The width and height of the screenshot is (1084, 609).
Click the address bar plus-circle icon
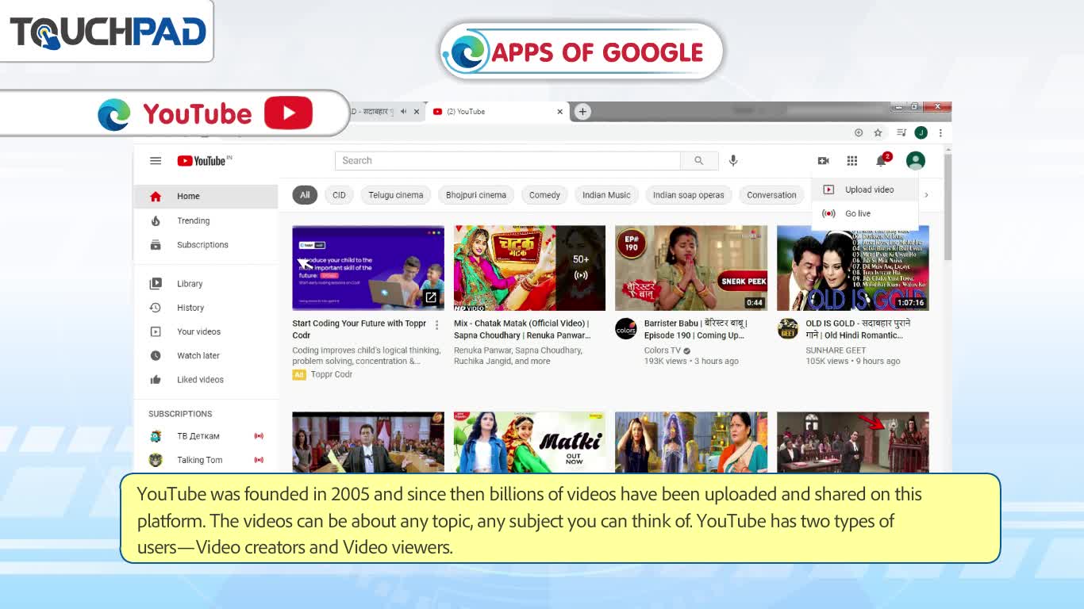[x=858, y=133]
